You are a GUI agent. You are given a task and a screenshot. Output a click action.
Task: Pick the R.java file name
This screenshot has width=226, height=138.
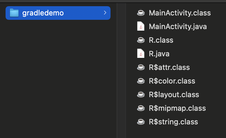159,54
